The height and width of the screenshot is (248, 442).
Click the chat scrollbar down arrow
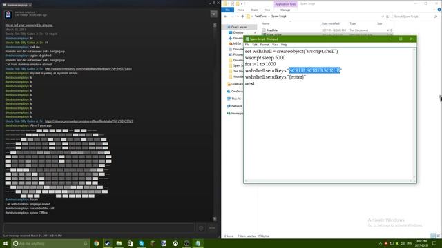pos(215,219)
